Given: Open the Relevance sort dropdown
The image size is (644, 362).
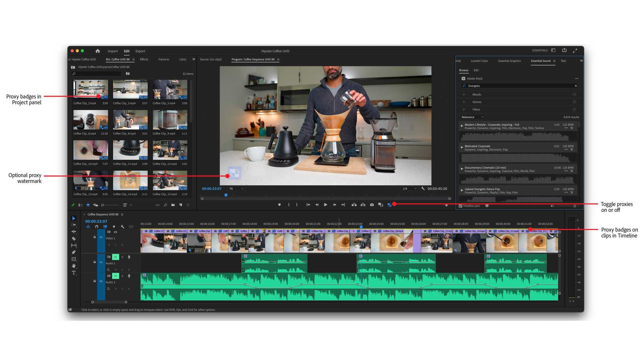Looking at the screenshot, I should pyautogui.click(x=472, y=117).
